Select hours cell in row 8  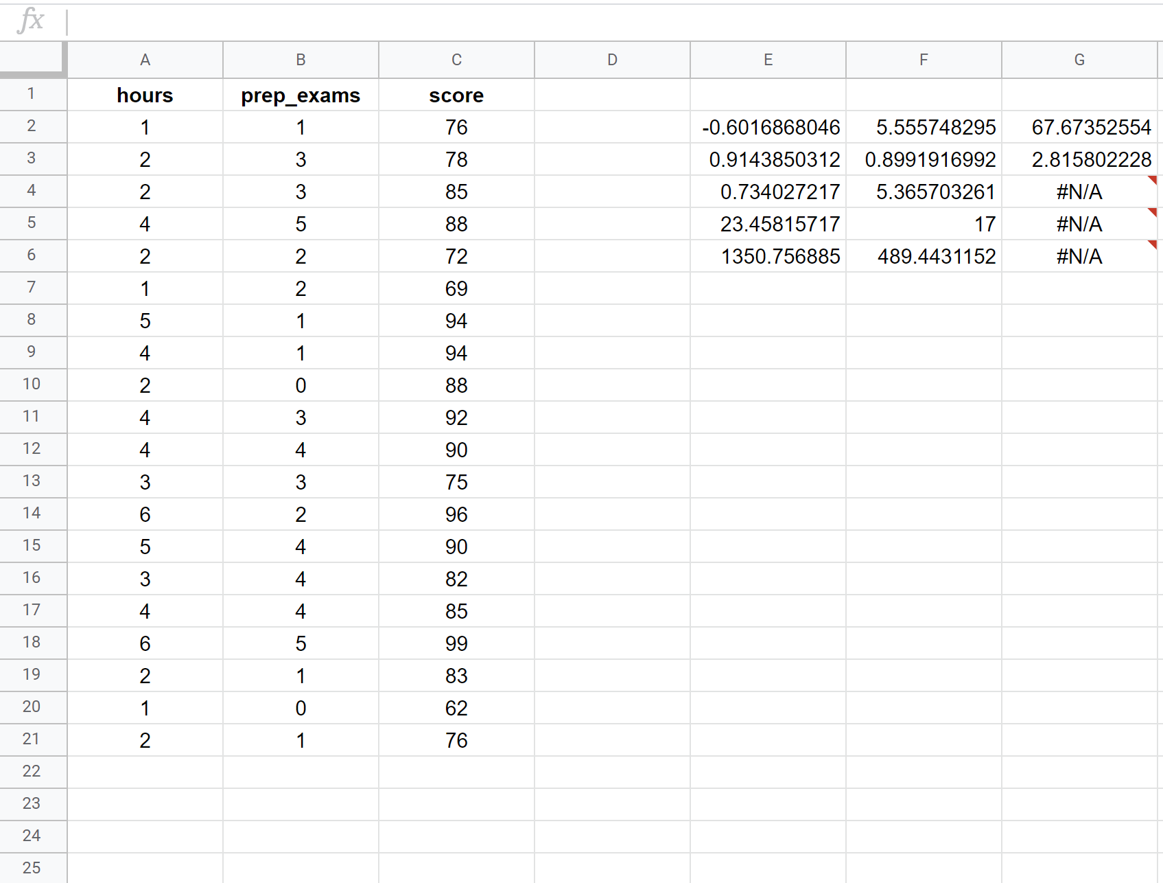click(x=145, y=321)
